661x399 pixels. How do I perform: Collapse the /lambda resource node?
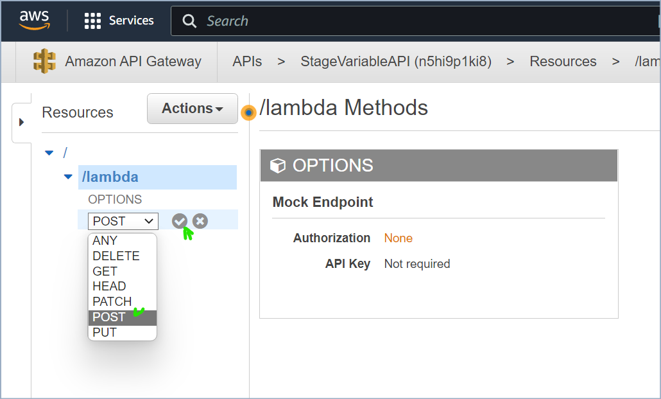[x=68, y=177]
